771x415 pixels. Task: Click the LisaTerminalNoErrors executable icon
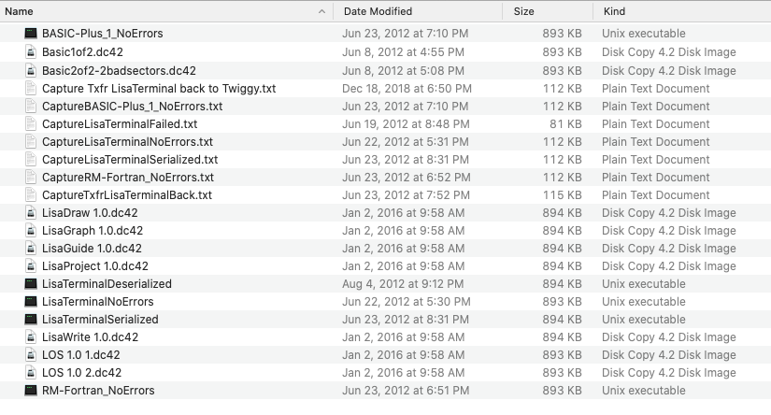[x=31, y=301]
